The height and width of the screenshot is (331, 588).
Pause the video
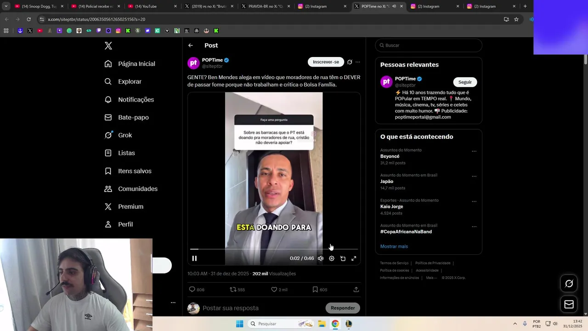[194, 258]
